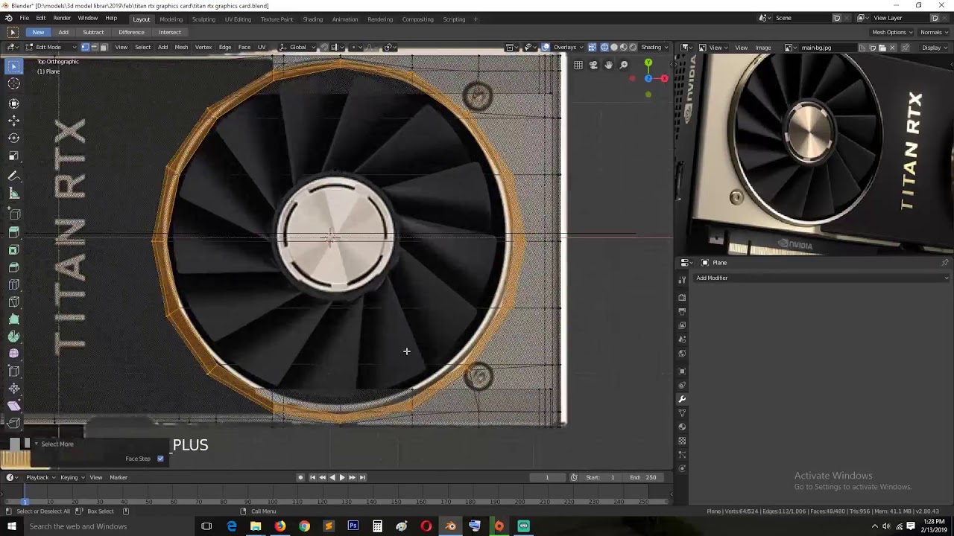This screenshot has width=954, height=536.
Task: Click the current frame number field
Action: (x=547, y=477)
